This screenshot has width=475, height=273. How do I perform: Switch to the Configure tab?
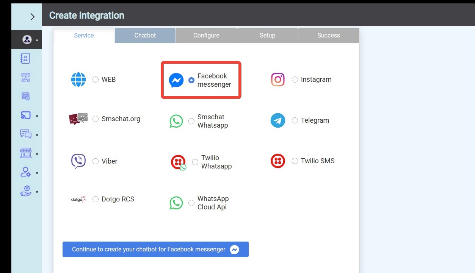click(206, 35)
